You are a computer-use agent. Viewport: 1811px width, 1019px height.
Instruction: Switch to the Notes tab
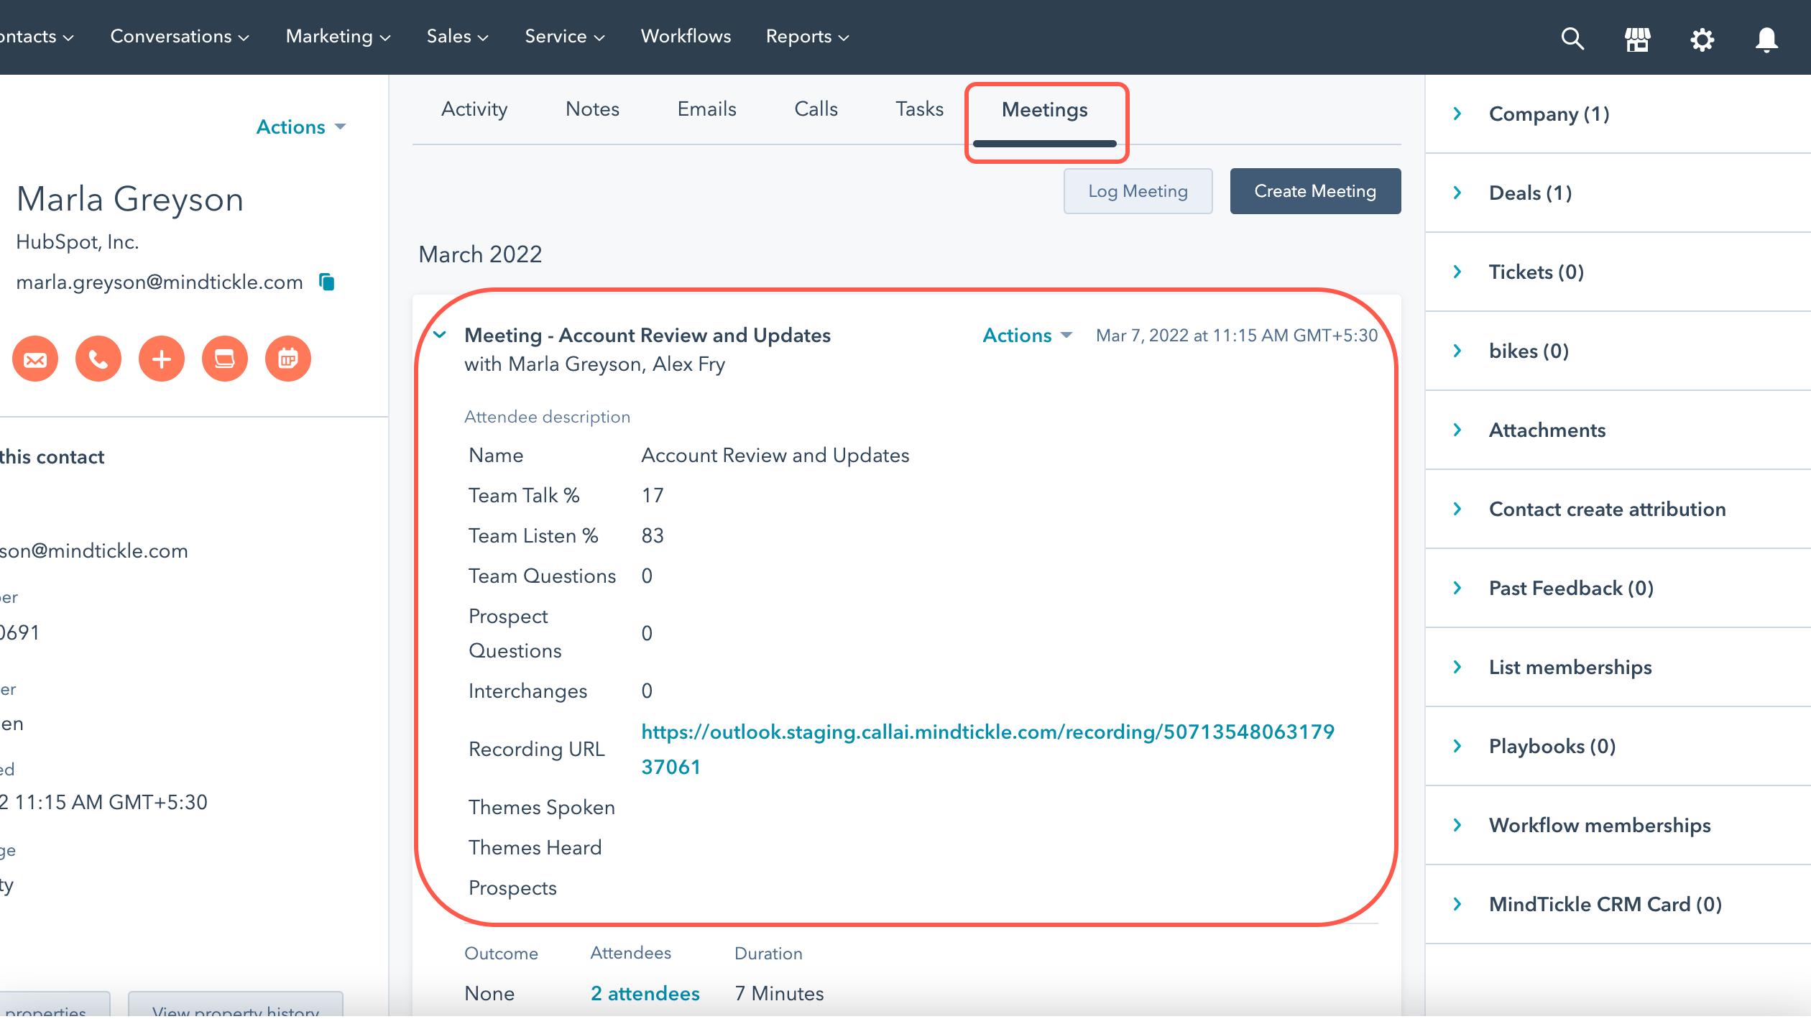pyautogui.click(x=591, y=109)
